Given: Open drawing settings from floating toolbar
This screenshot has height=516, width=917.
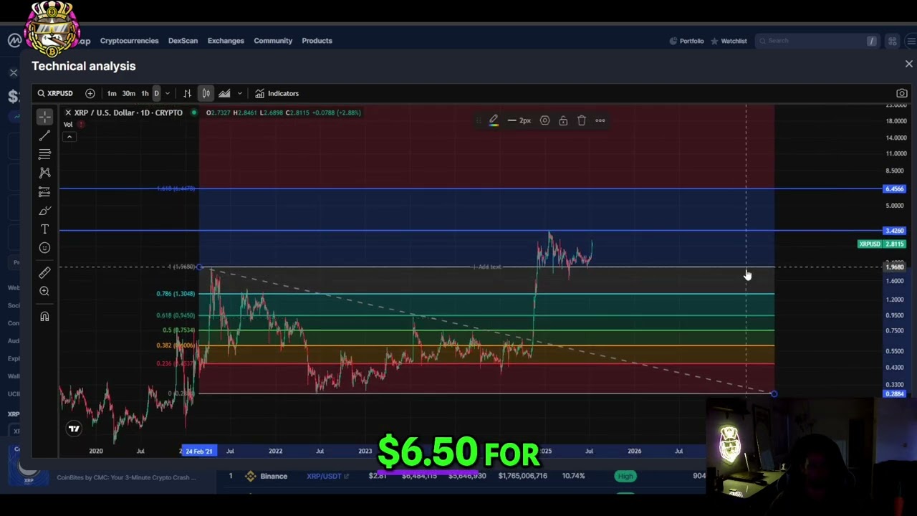Looking at the screenshot, I should [x=544, y=120].
